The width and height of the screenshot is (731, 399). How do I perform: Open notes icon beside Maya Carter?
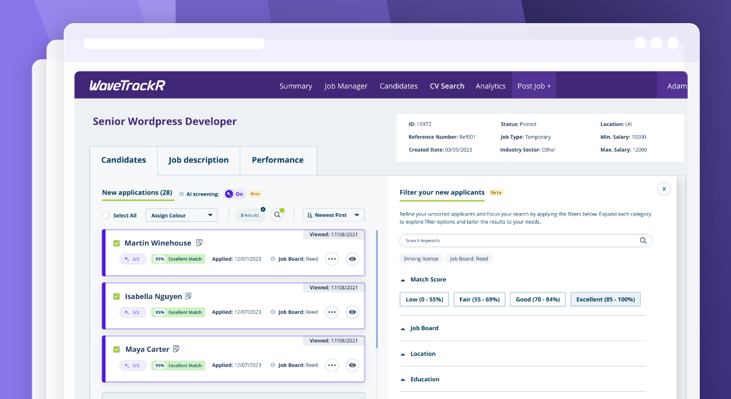[176, 349]
